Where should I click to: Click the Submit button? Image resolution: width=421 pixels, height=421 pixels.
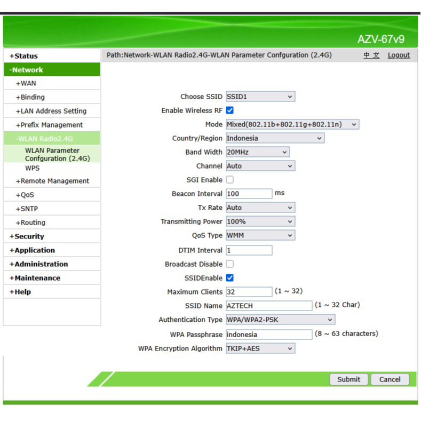(348, 379)
